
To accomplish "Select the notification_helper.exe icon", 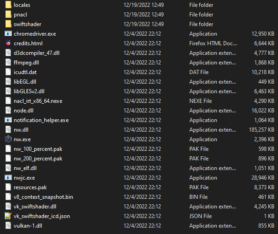I will point(8,120).
